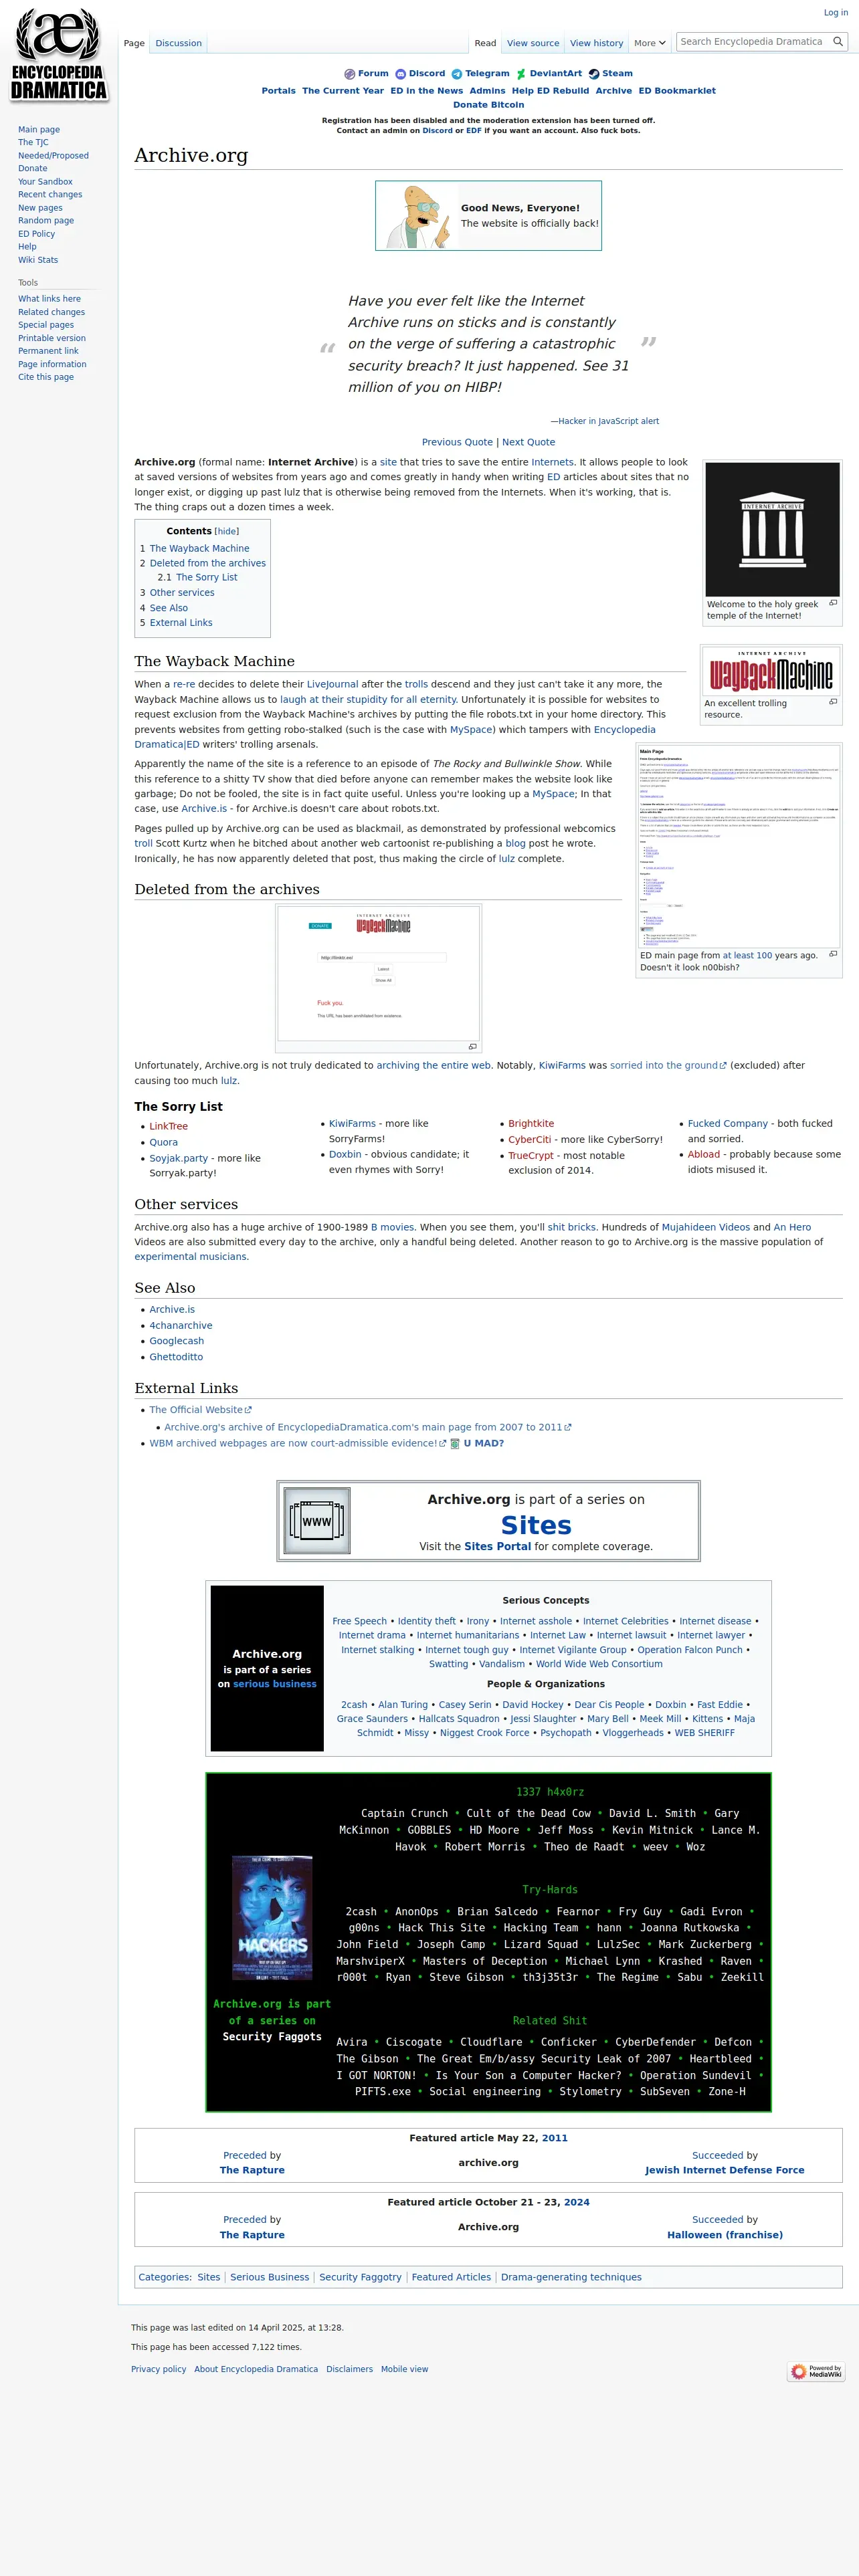Click the Search Encyclopedia Dramatica field
This screenshot has width=859, height=2576.
754,42
